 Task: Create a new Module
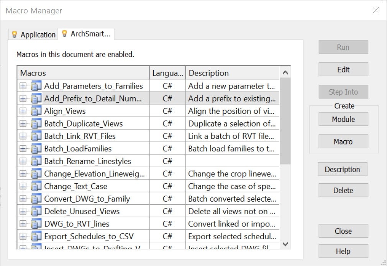[x=343, y=119]
